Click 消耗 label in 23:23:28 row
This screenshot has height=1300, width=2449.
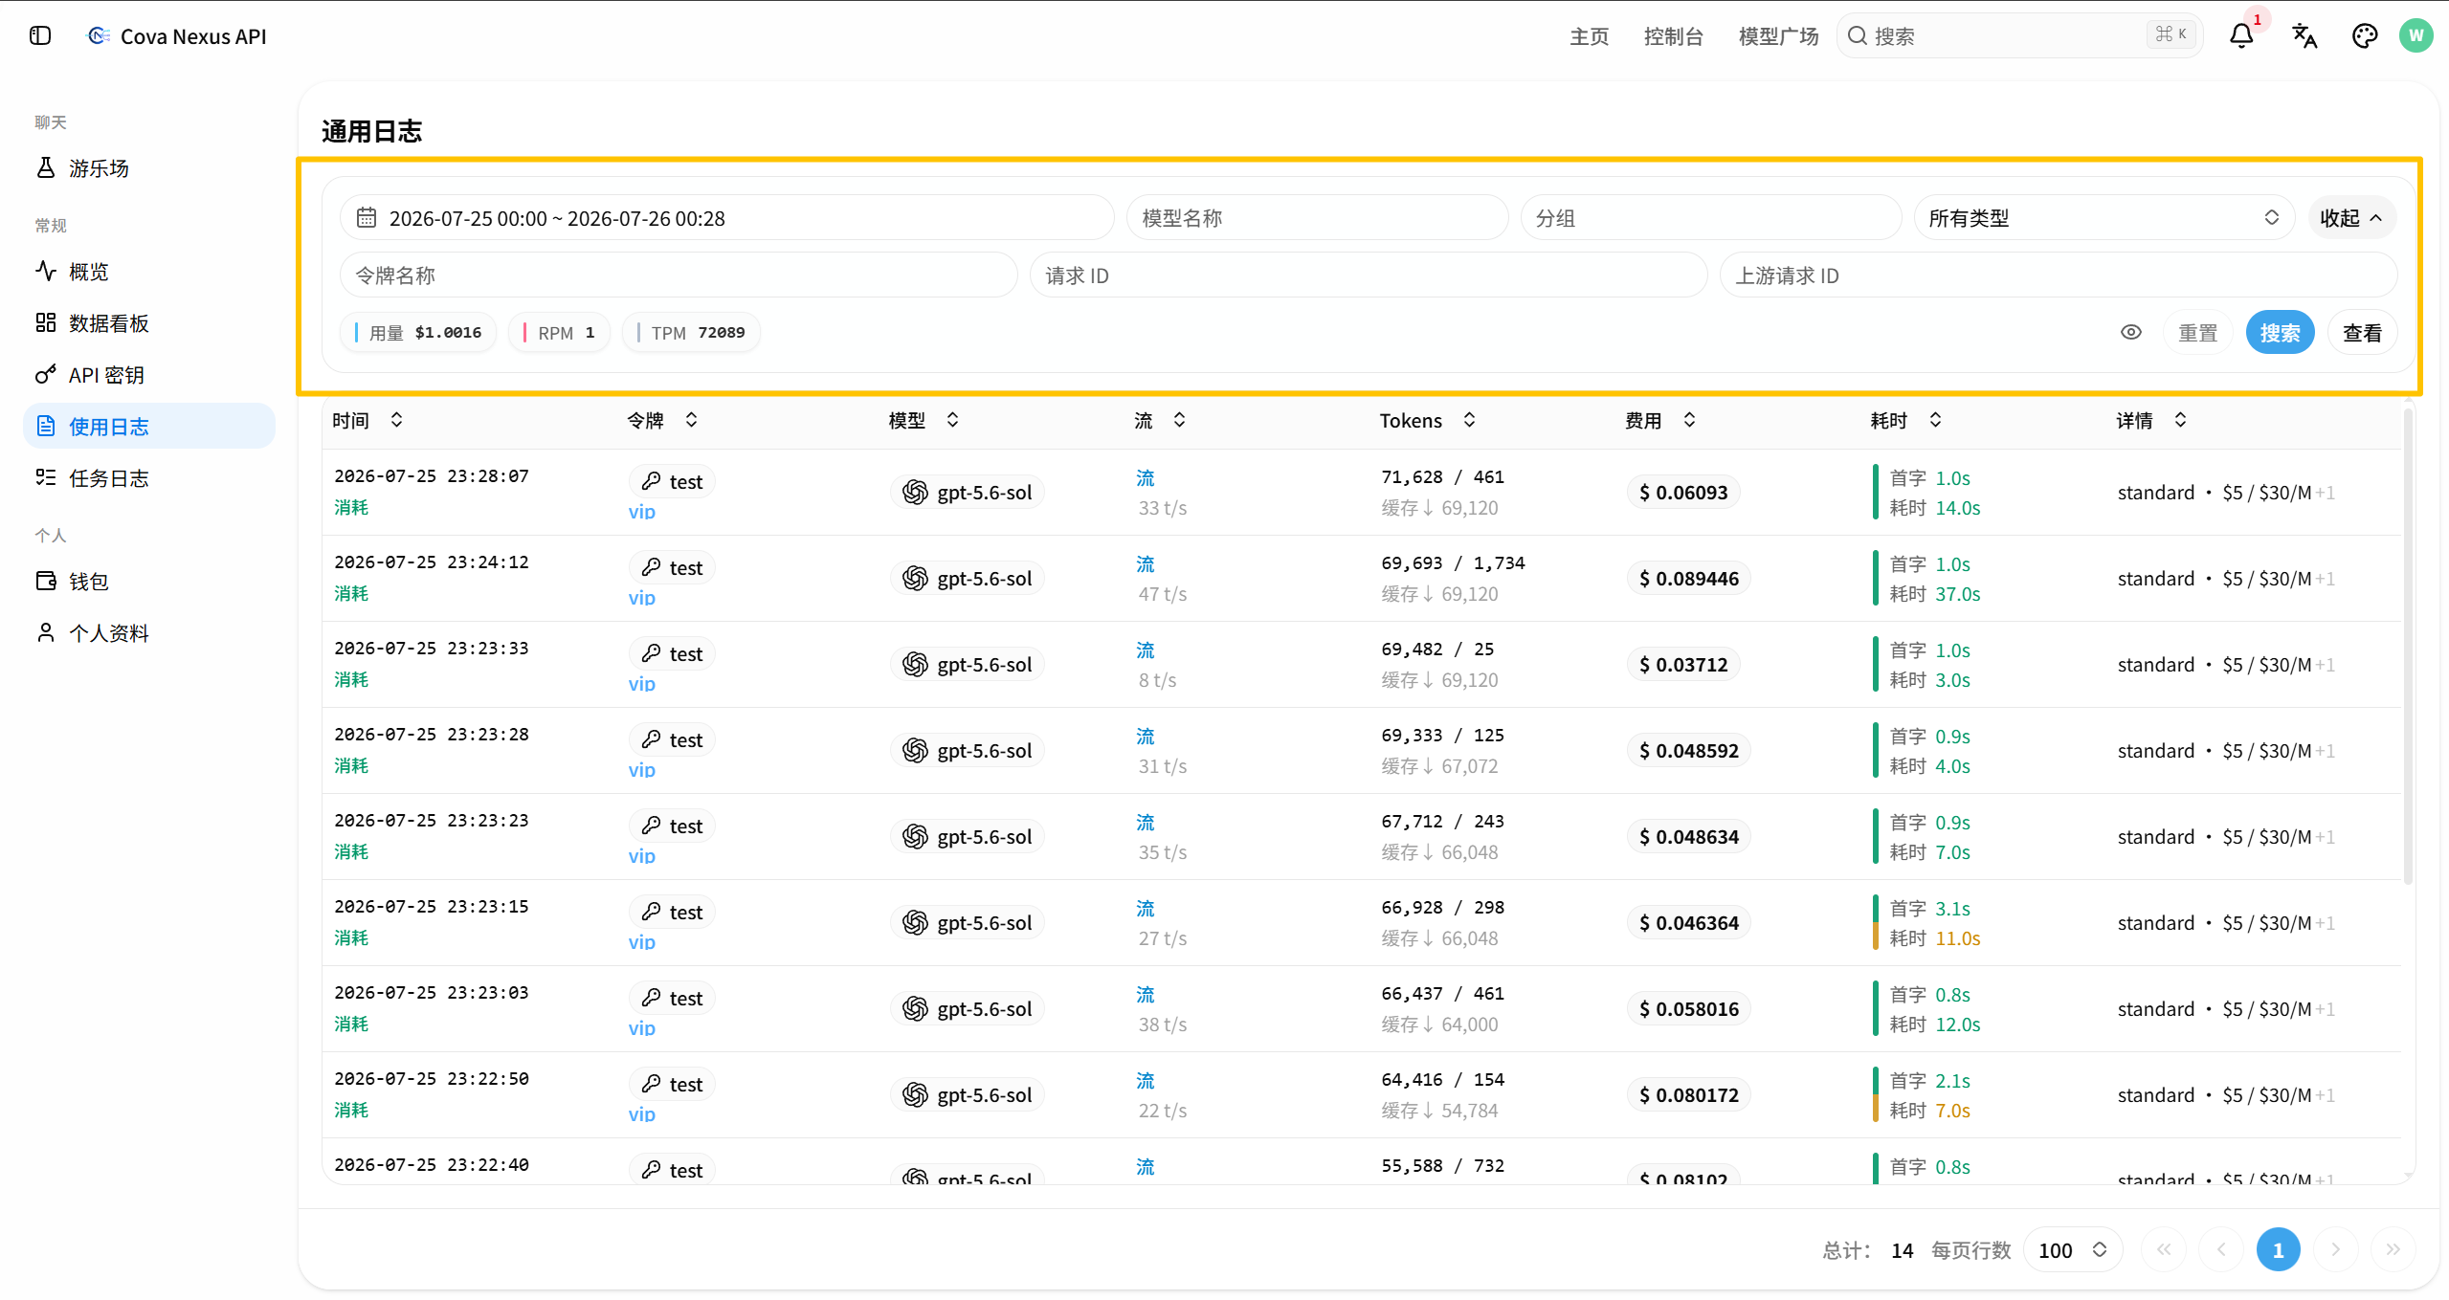pyautogui.click(x=351, y=765)
